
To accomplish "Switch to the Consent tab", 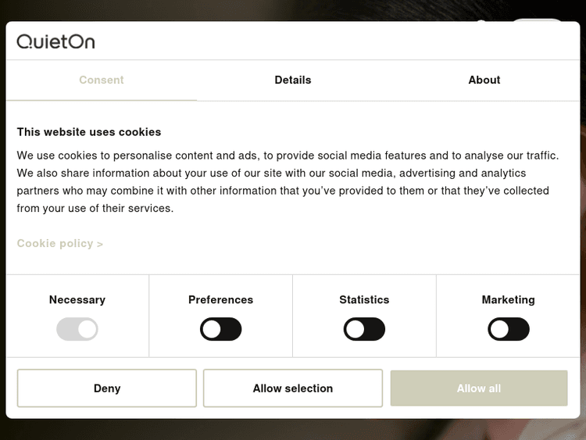I will click(102, 80).
